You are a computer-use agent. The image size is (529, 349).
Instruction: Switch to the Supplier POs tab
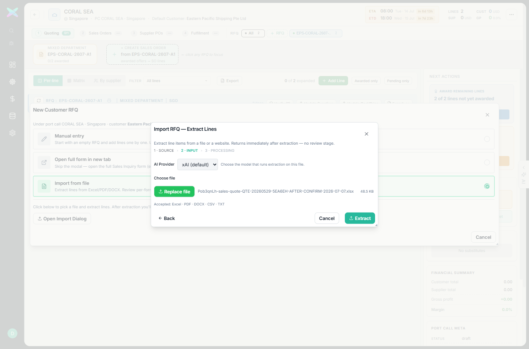[x=152, y=33]
